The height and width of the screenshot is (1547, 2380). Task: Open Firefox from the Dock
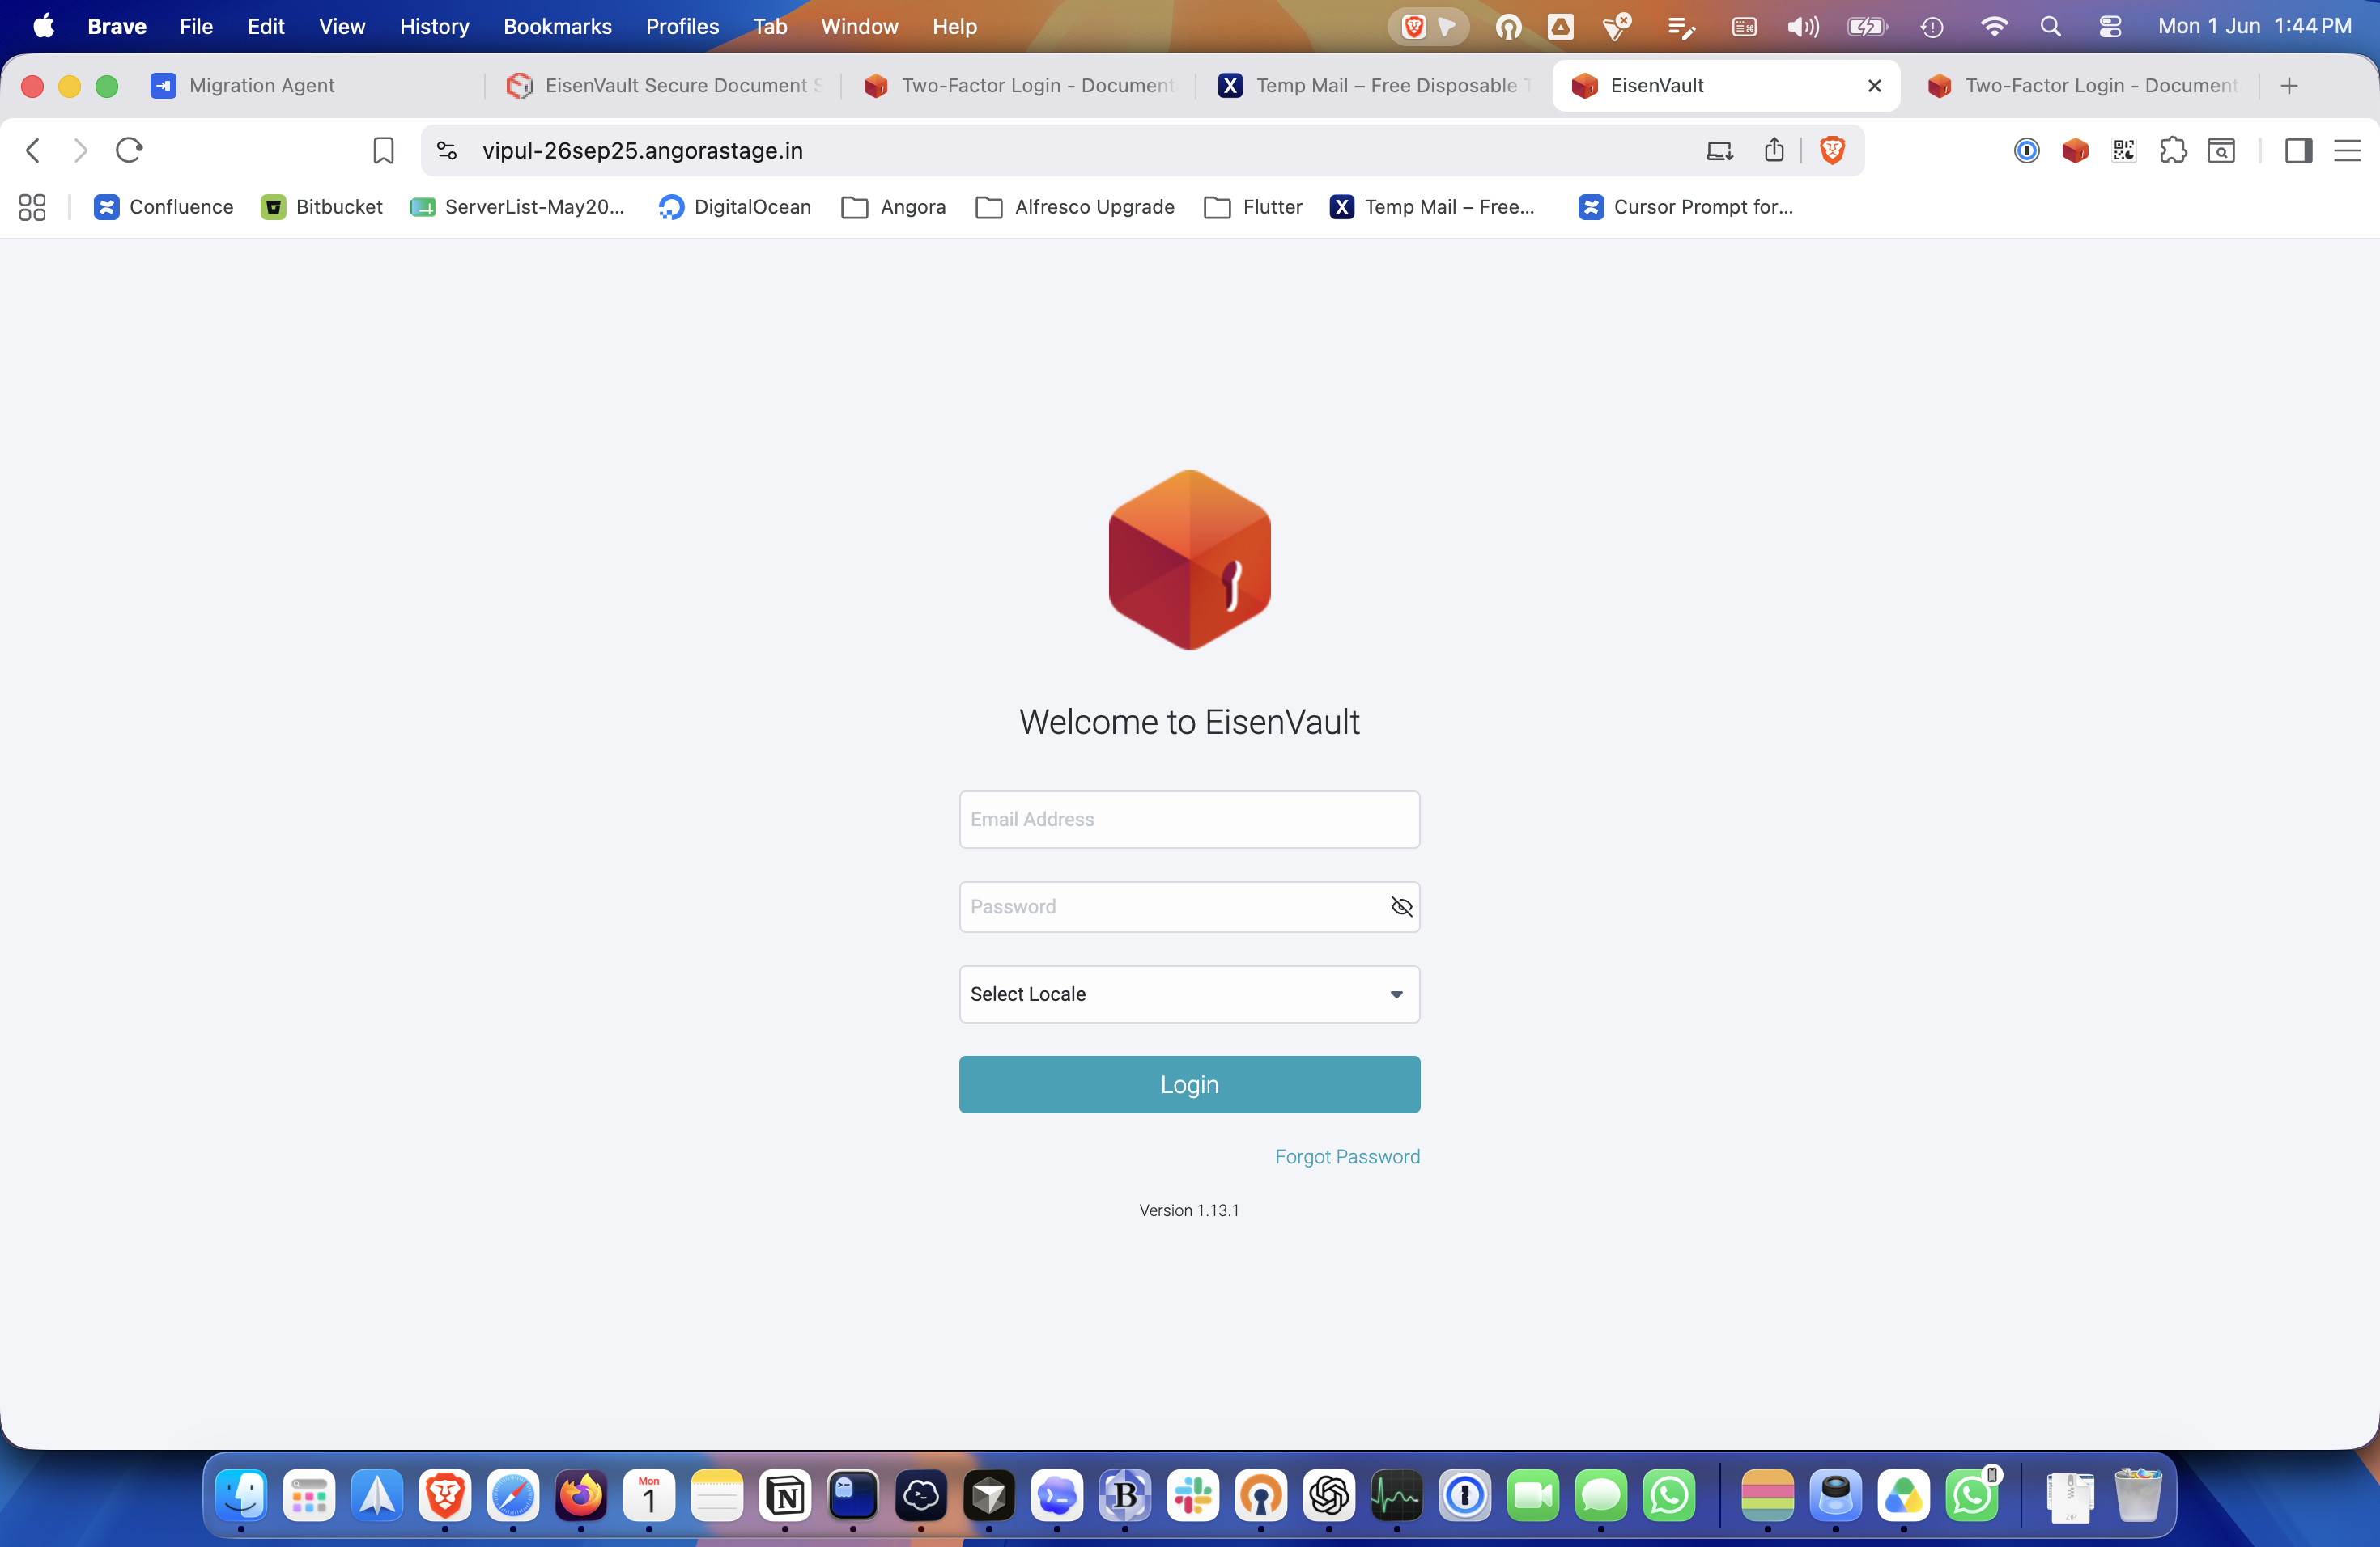pos(580,1495)
